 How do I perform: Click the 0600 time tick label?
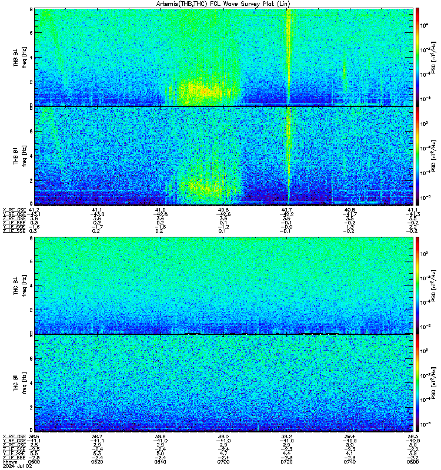(34, 462)
